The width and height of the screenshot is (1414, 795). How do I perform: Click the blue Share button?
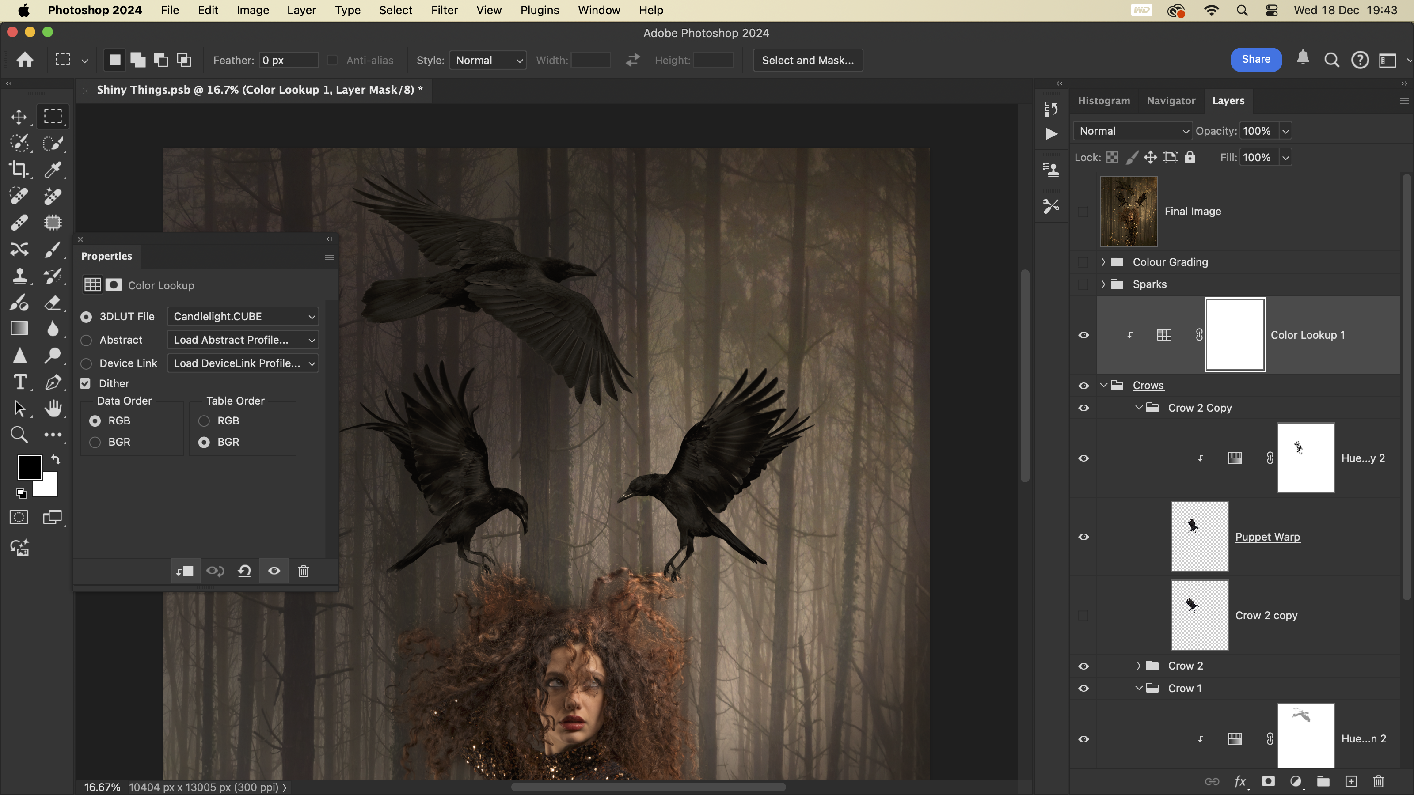point(1255,59)
